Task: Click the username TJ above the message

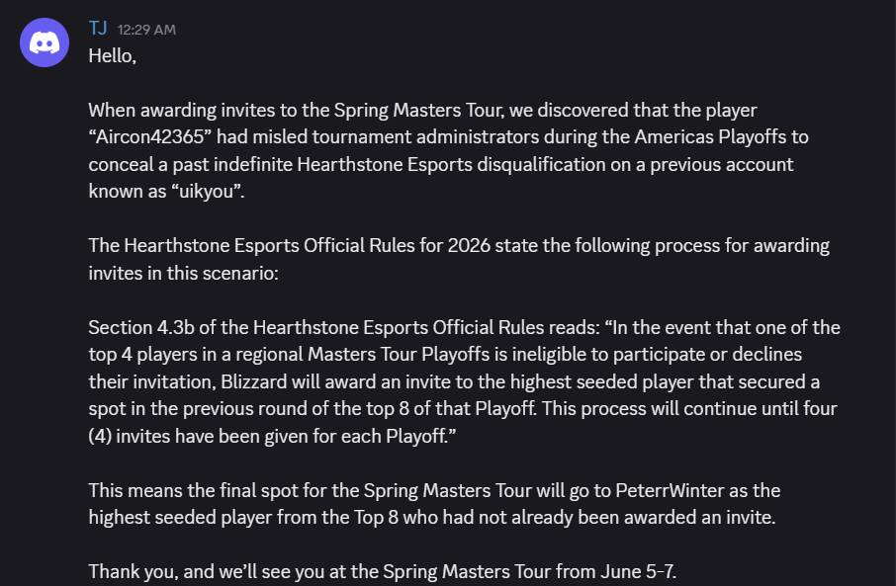Action: pyautogui.click(x=98, y=28)
